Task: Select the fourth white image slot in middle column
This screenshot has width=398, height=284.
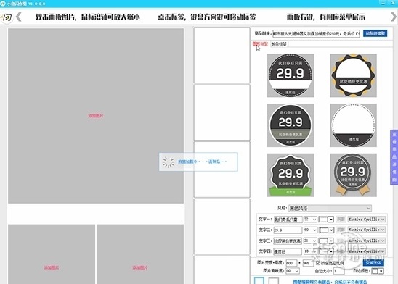Action: (222, 227)
